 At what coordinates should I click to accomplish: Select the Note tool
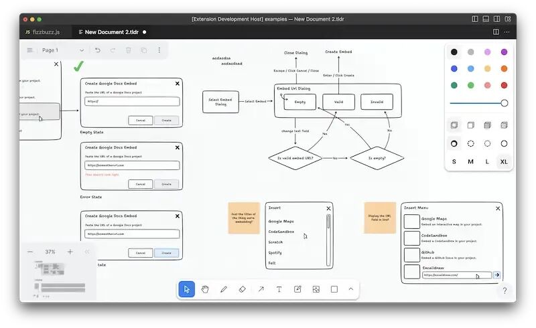(297, 289)
